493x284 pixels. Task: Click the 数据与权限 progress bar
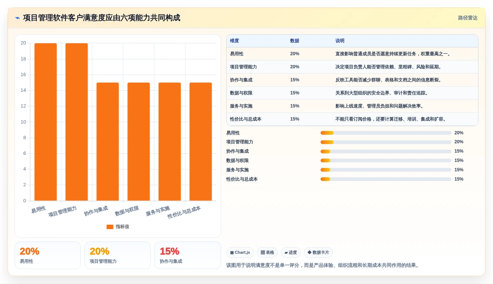[x=386, y=161]
